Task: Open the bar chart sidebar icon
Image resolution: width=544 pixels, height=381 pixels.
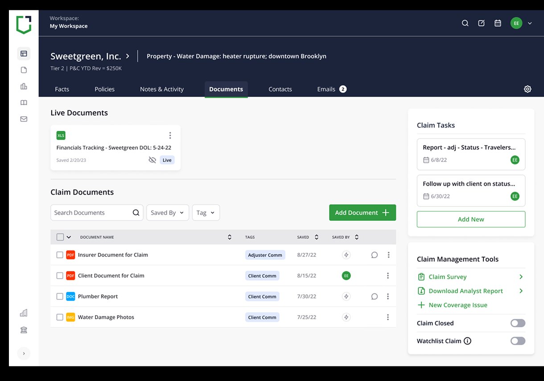Action: point(24,86)
